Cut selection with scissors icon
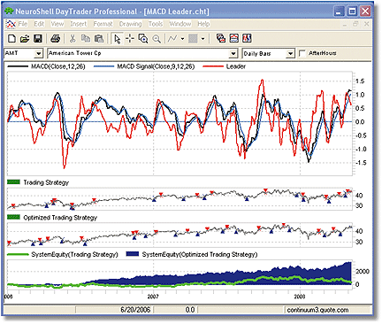 73,39
